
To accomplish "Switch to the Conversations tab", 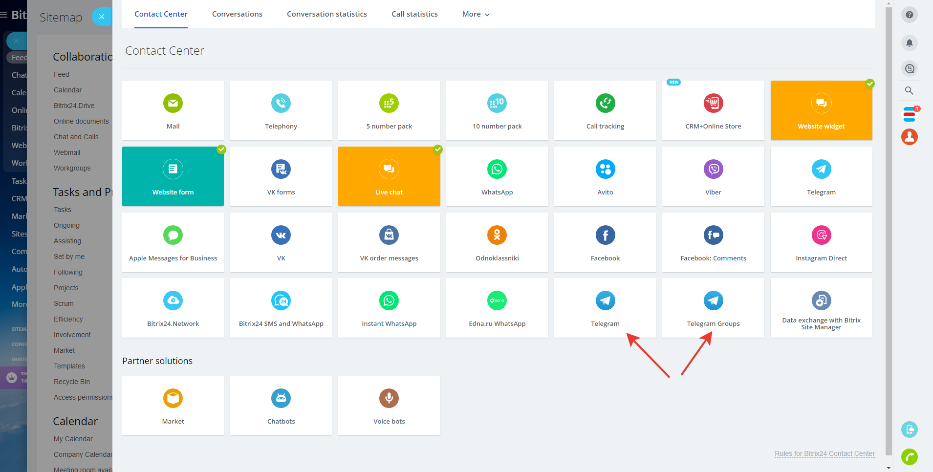I will (x=237, y=14).
